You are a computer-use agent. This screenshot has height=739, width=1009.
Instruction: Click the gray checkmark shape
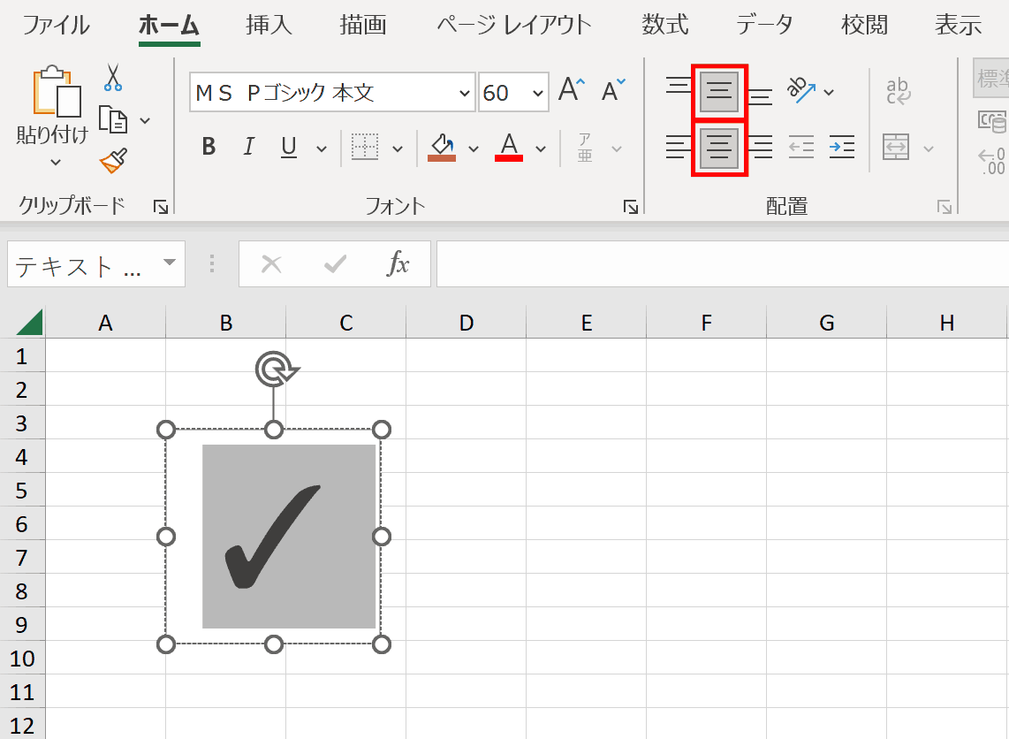[x=289, y=537]
